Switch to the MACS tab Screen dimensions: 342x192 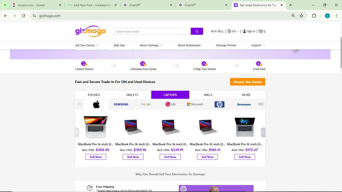point(208,95)
